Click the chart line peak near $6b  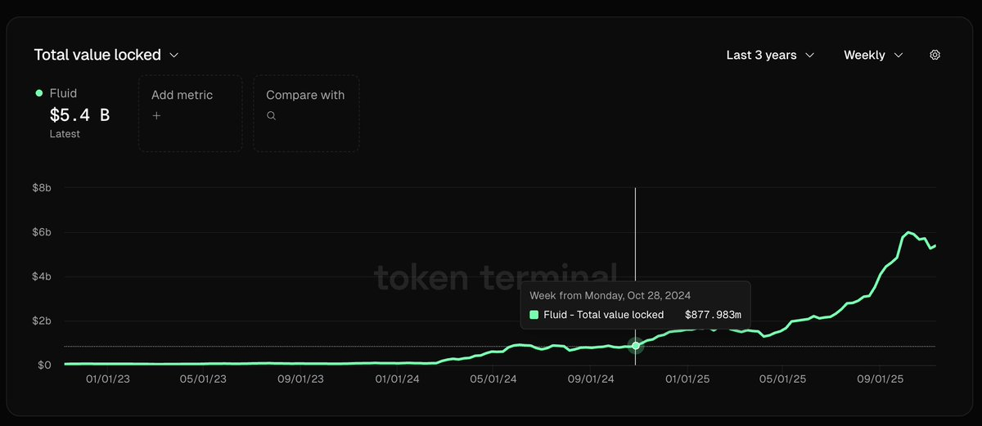click(x=908, y=232)
